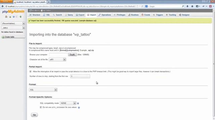Click the rows to skip input field
This screenshot has width=215, height=120.
point(80,76)
